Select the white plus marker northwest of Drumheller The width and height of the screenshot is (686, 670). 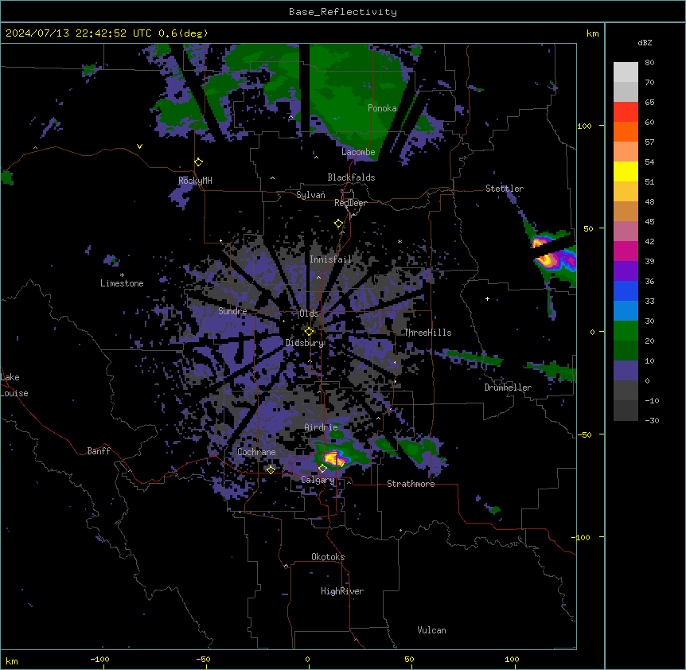pyautogui.click(x=487, y=298)
